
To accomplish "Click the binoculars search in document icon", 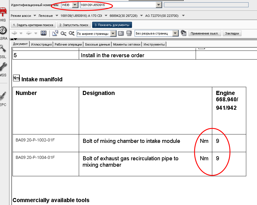I will [183, 33].
